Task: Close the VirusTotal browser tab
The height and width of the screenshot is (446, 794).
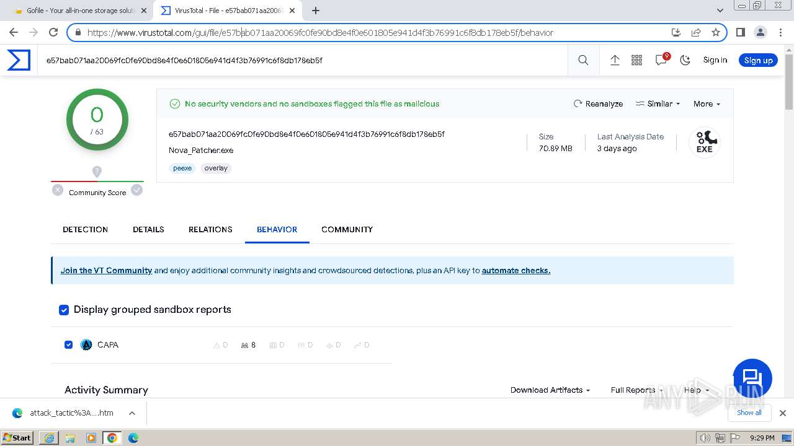Action: tap(292, 11)
